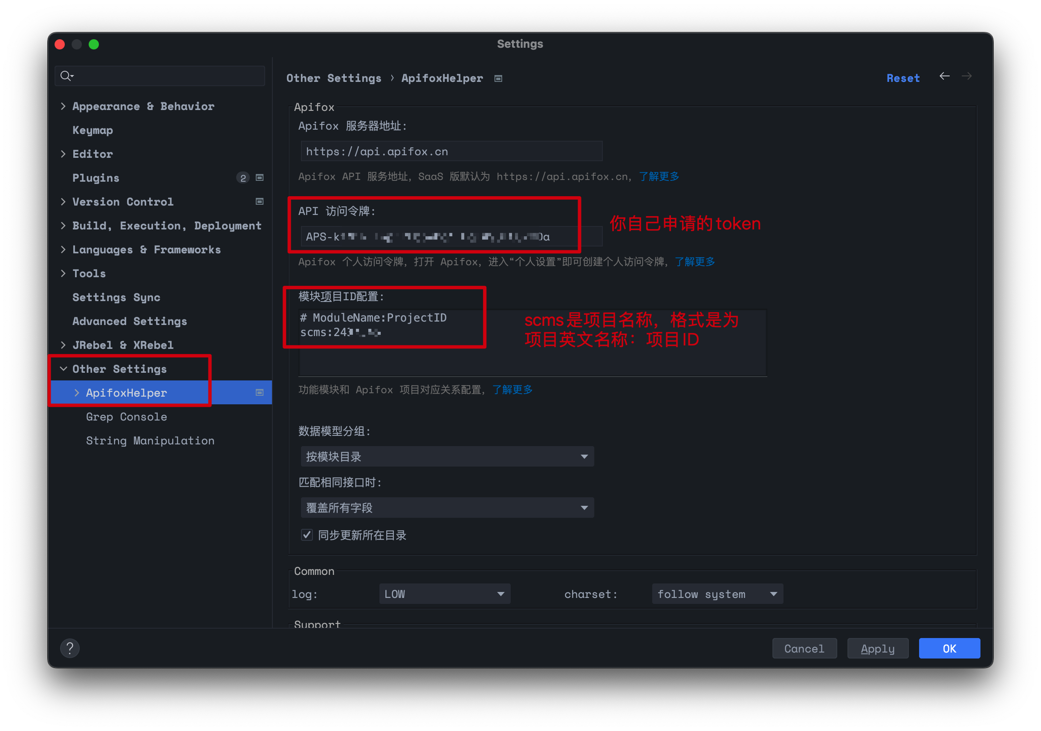Click the module project ID text area

532,343
